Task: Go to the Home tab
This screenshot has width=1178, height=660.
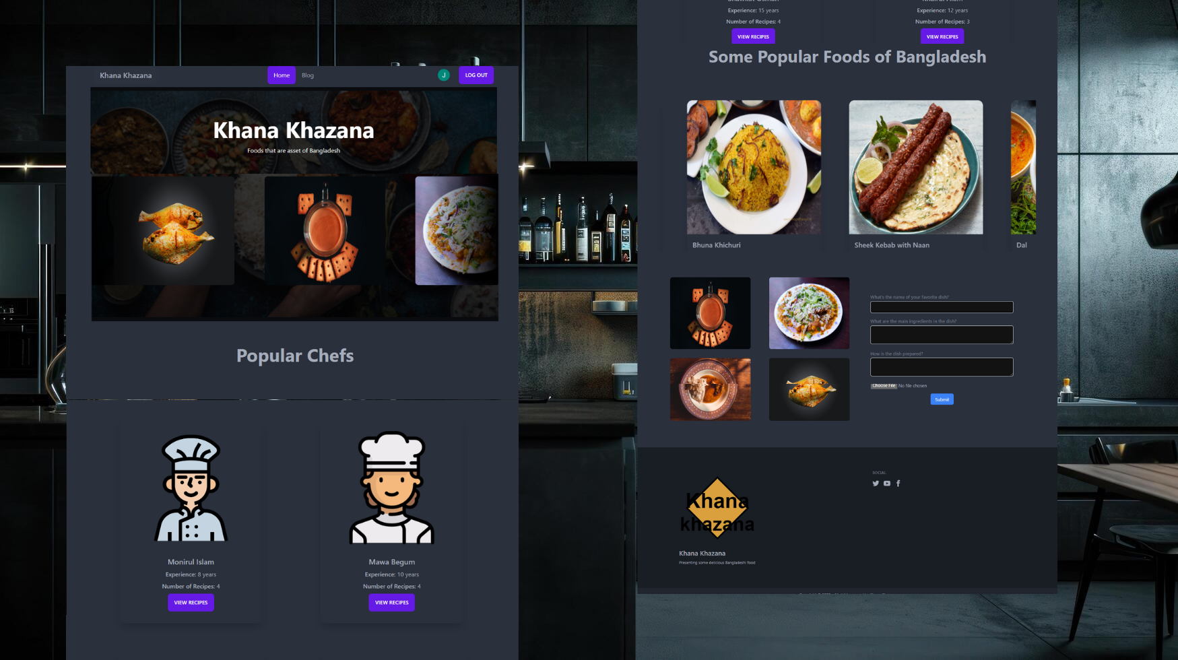Action: 282,75
